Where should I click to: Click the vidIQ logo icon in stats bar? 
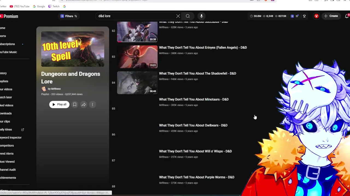pos(292,16)
